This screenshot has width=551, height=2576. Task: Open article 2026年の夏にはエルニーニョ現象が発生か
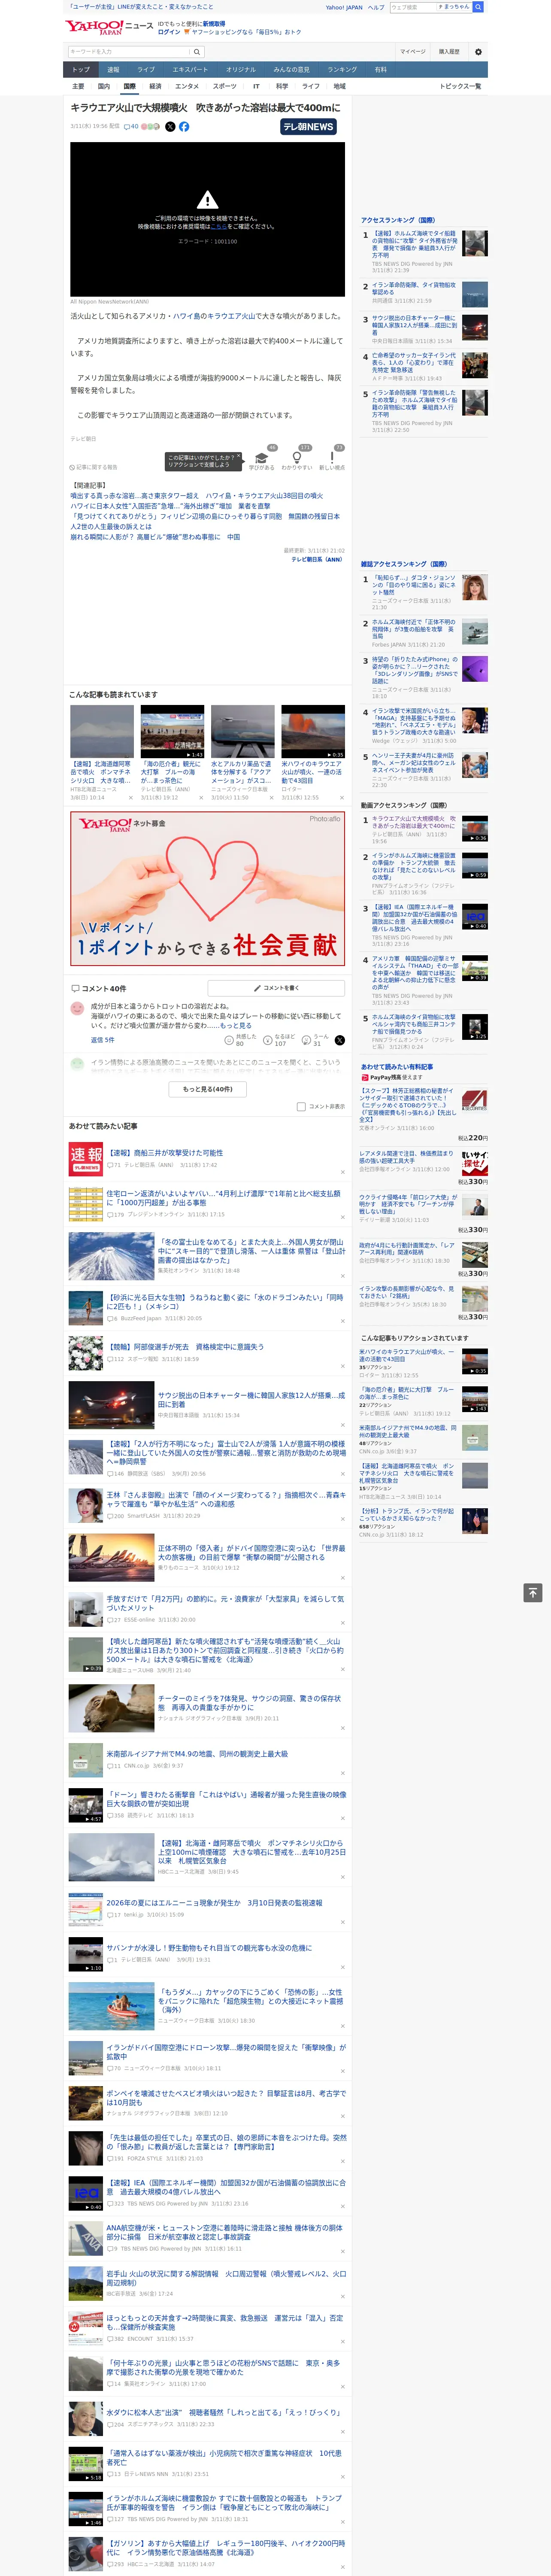pos(214,1903)
